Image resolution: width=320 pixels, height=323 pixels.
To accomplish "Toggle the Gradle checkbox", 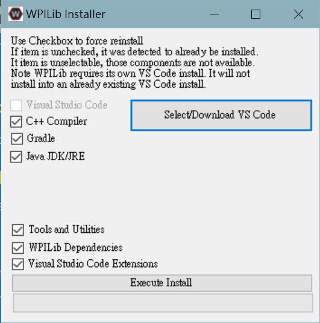I will tap(17, 138).
